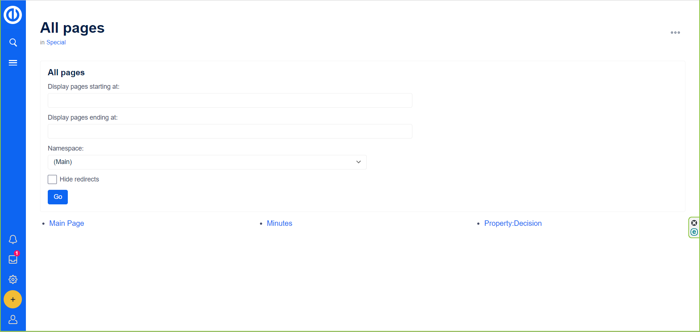Open the Property:Decision page link

513,223
